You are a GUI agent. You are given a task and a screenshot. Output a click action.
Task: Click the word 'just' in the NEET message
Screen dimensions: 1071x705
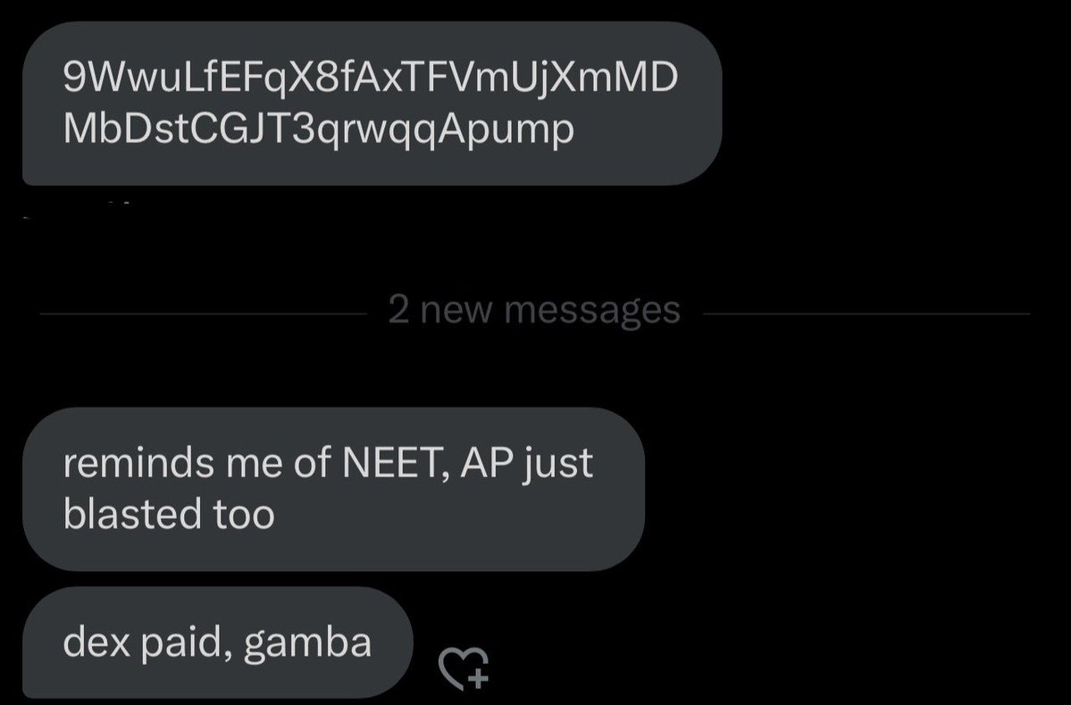558,465
